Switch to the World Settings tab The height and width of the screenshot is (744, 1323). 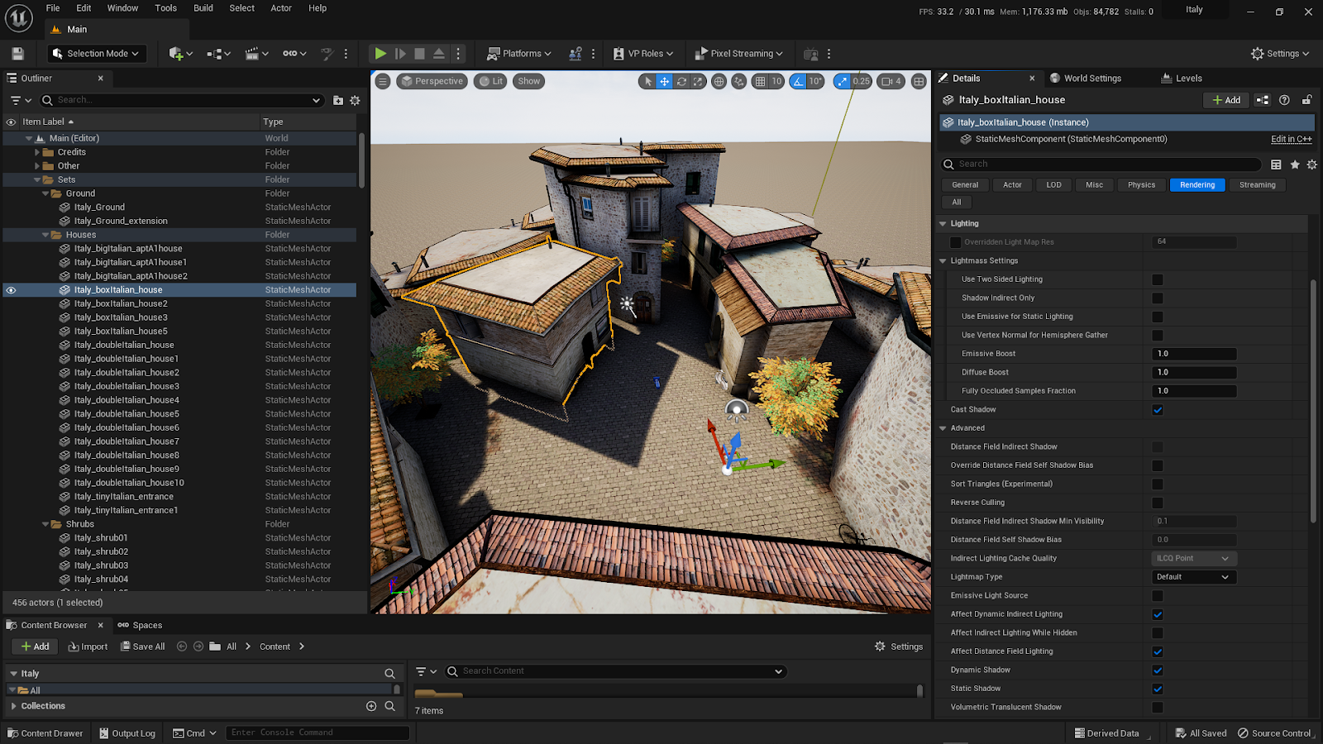pos(1091,79)
